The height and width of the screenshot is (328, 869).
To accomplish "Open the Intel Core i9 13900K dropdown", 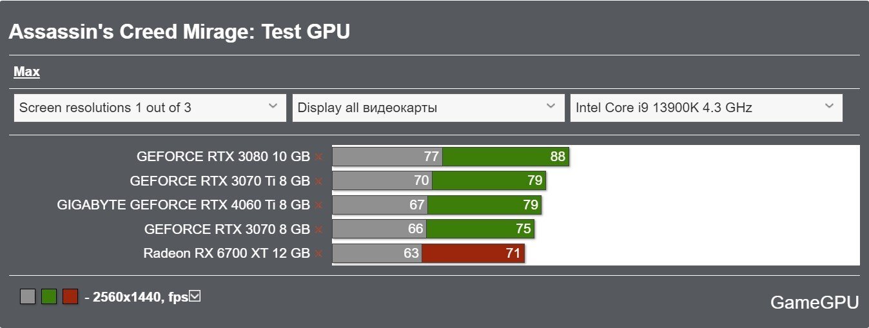I will coord(707,108).
